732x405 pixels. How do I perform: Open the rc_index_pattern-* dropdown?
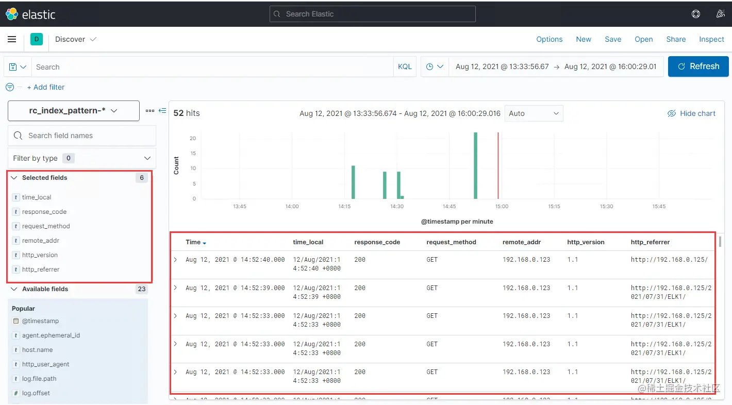(x=73, y=110)
